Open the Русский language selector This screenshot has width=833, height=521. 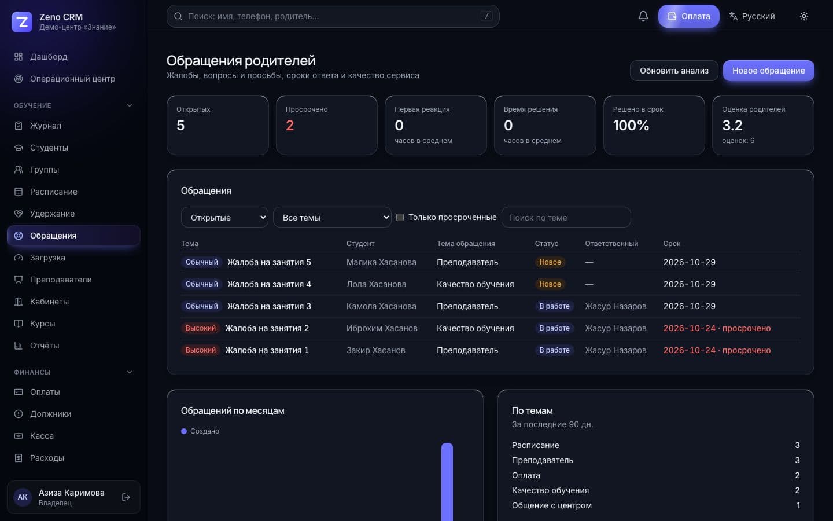click(752, 16)
